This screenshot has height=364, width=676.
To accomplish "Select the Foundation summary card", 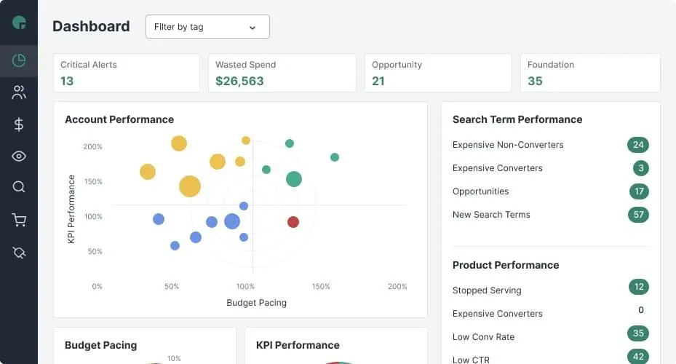I will [x=590, y=73].
